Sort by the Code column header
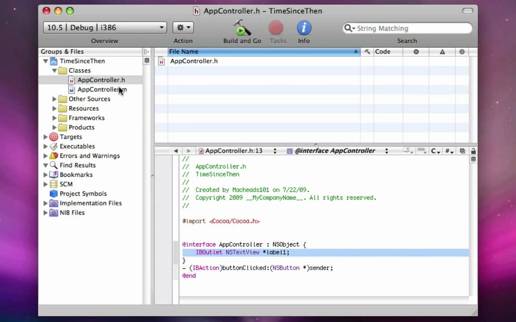 click(x=388, y=51)
